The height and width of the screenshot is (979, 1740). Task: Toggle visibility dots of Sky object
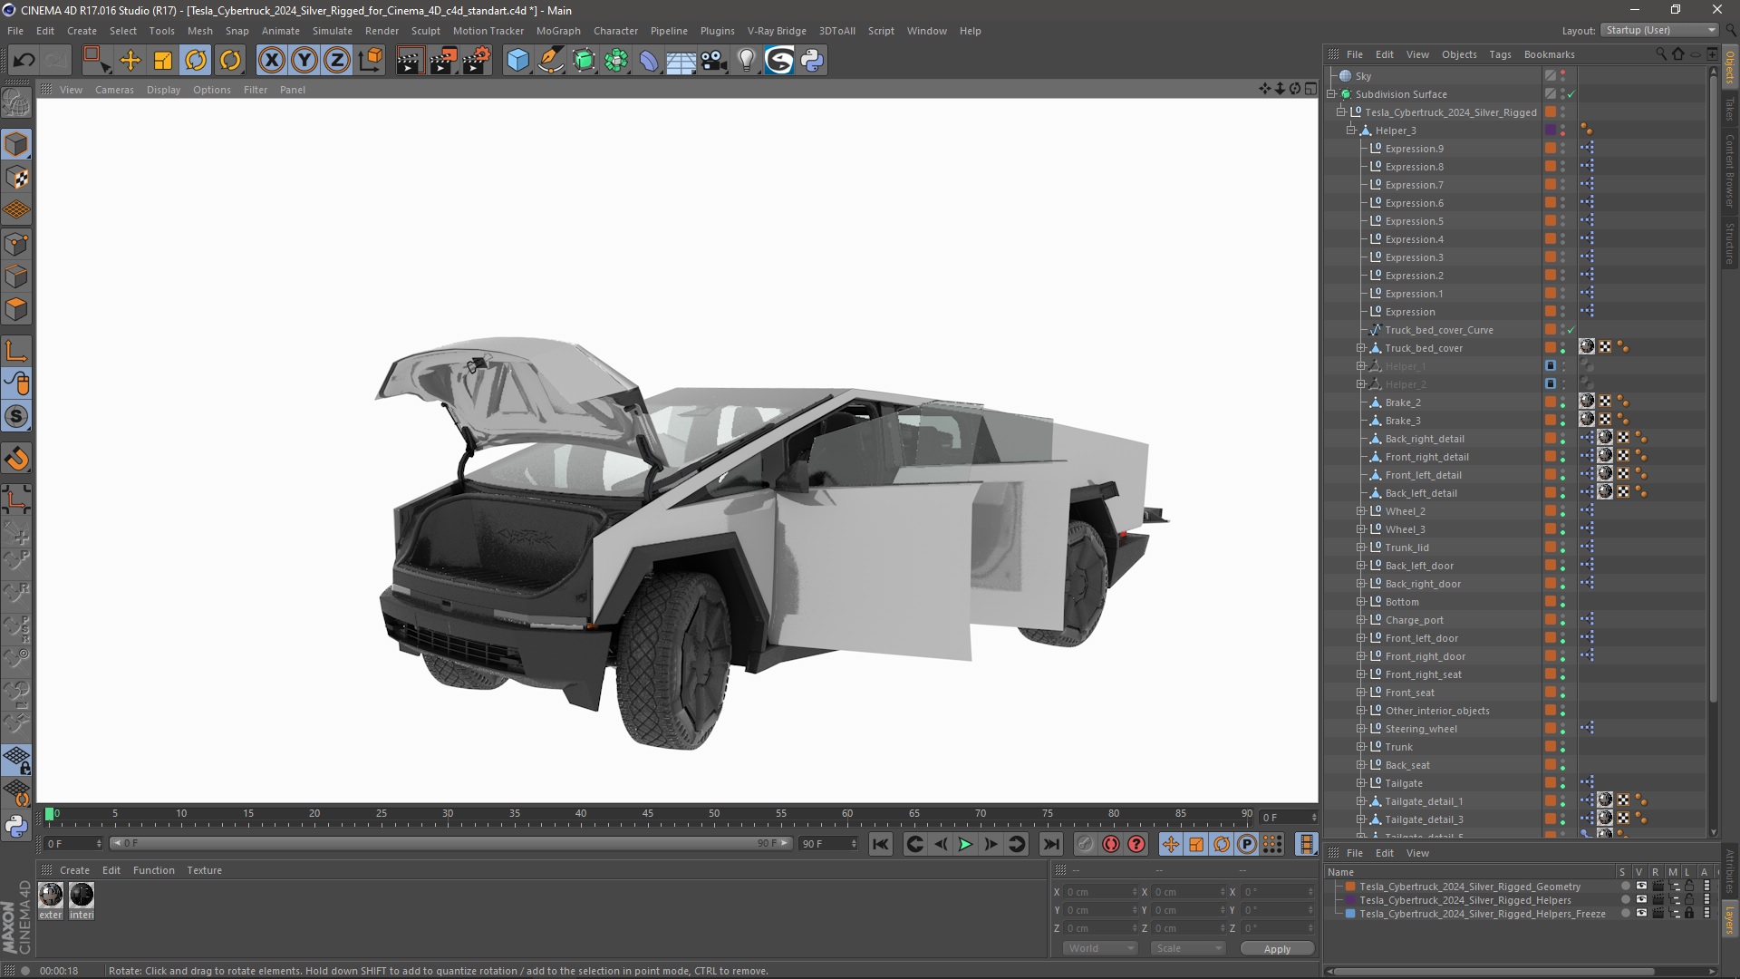[1563, 76]
